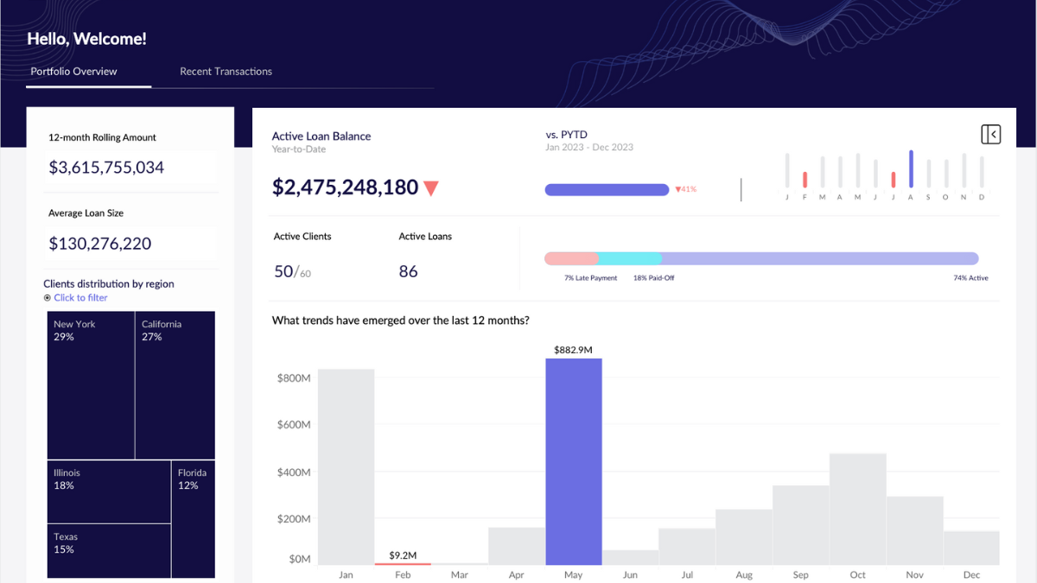Switch to the Recent Transactions tab
The image size is (1037, 583).
[226, 71]
